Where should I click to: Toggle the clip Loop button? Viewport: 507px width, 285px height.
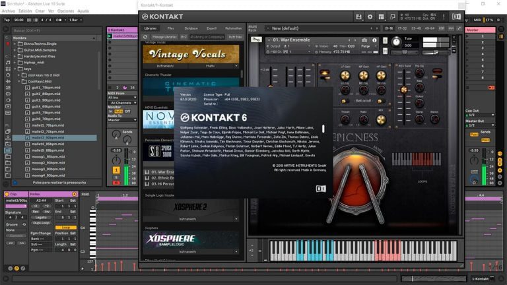click(66, 228)
